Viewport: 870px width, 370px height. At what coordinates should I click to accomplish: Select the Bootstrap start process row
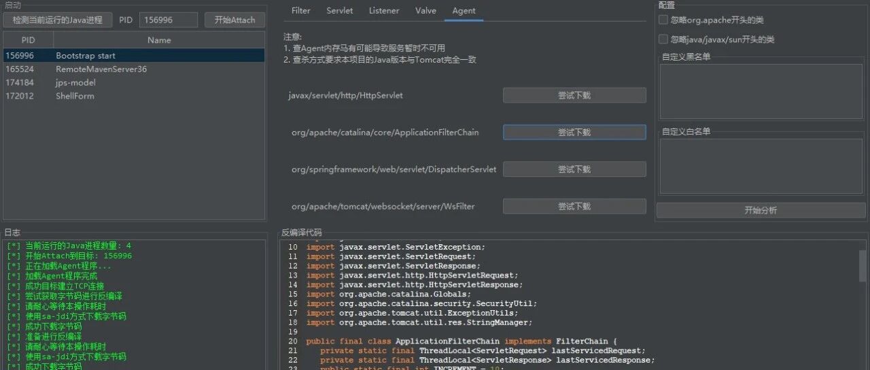coord(133,56)
